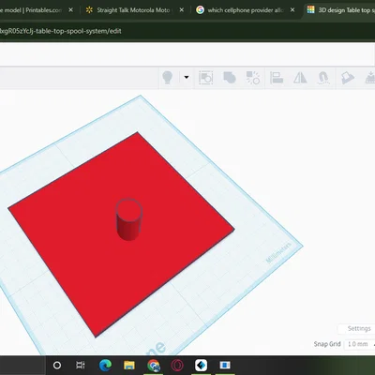
Task: Click the tilted box icon after Cruise
Action: point(347,78)
